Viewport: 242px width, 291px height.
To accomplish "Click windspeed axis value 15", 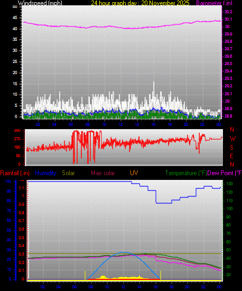I will 15,84.
